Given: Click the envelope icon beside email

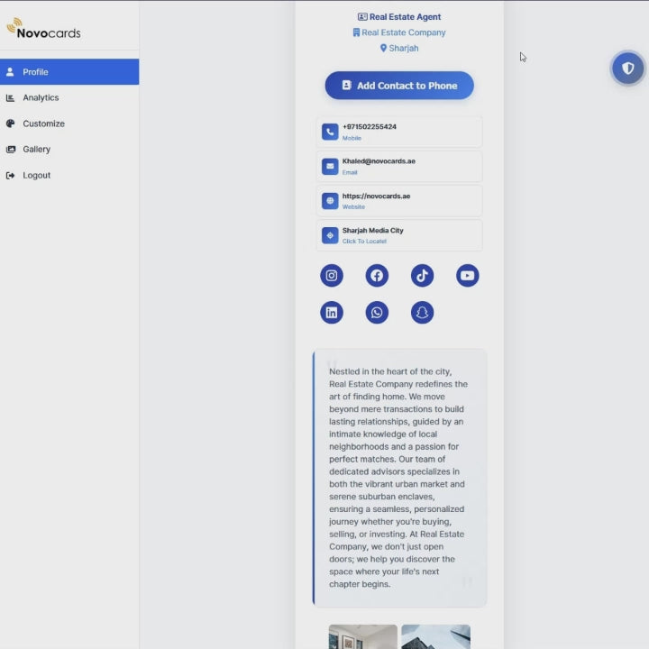Looking at the screenshot, I should click(330, 167).
